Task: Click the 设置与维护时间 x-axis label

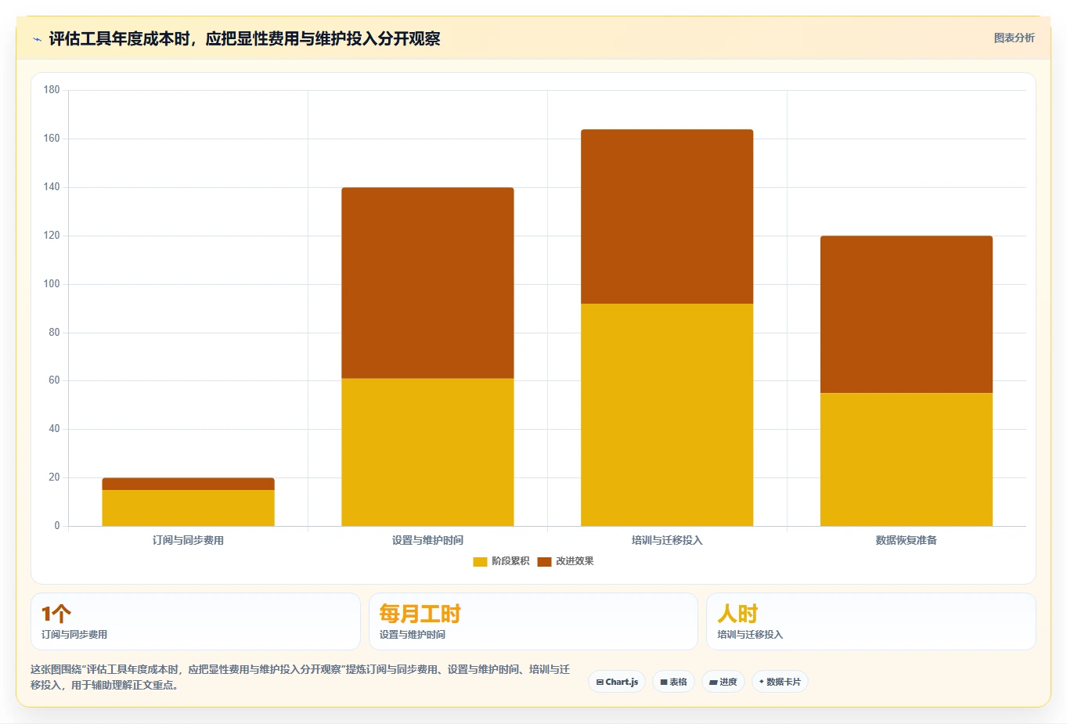Action: click(427, 540)
